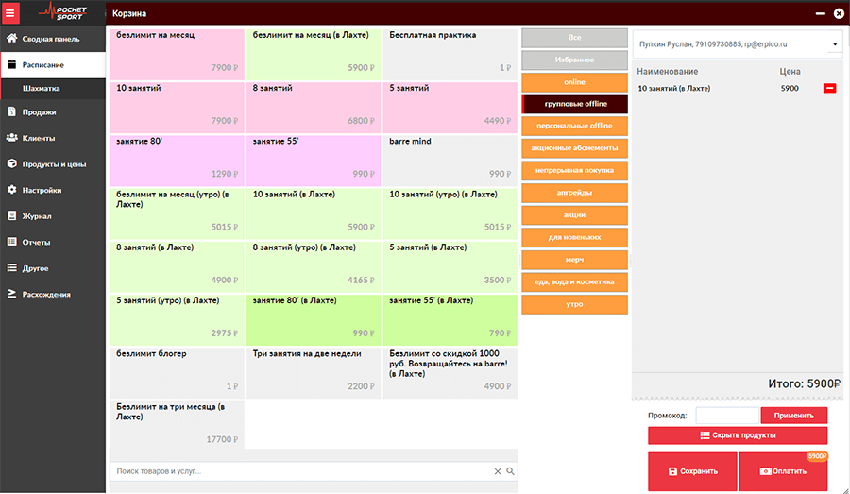Select the еда, вода и косметика category
The image size is (850, 494).
(x=574, y=282)
